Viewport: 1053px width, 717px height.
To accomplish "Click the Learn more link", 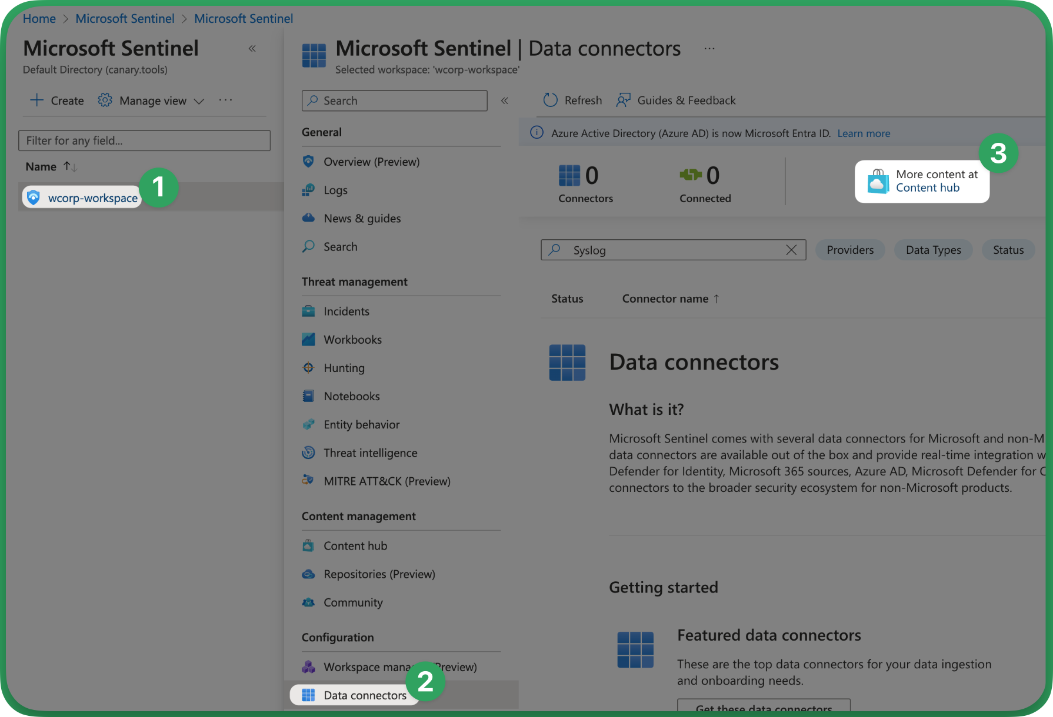I will (864, 133).
